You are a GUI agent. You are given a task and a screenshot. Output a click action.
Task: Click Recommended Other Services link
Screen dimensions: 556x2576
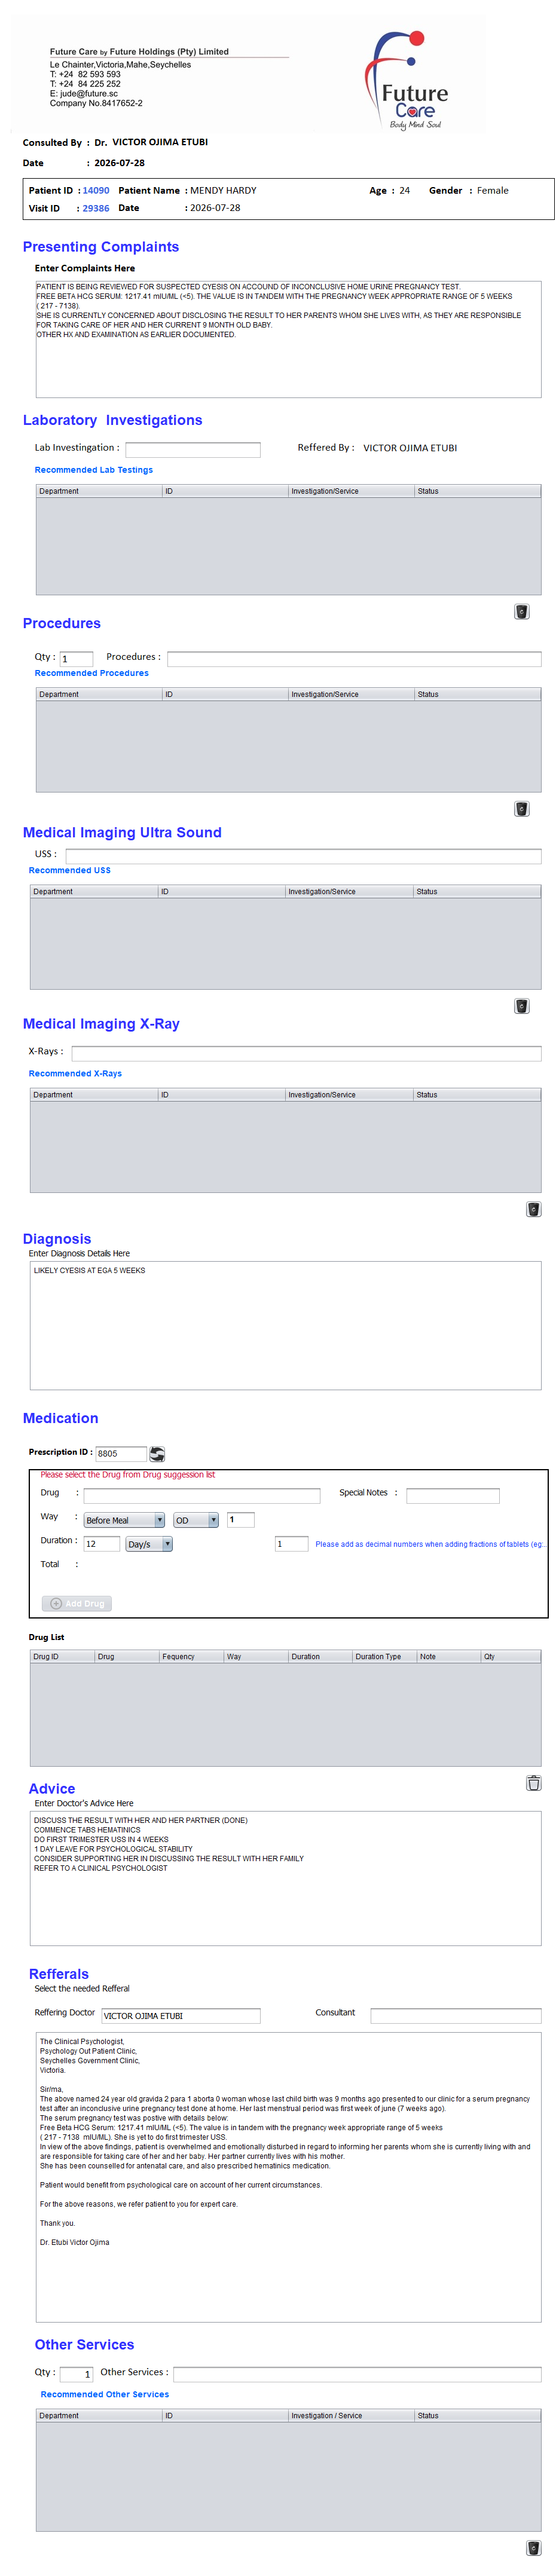(105, 2394)
